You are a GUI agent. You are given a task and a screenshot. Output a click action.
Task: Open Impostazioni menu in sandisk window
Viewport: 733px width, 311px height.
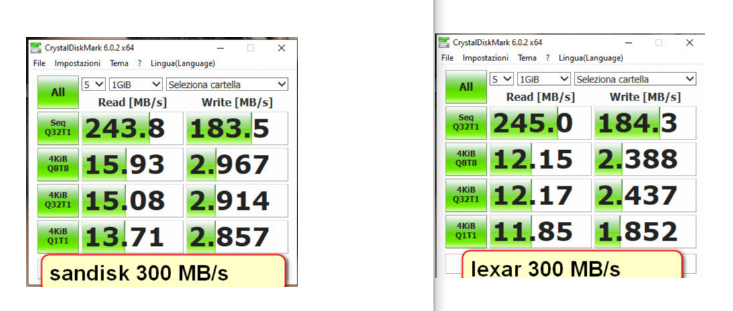[x=77, y=63]
